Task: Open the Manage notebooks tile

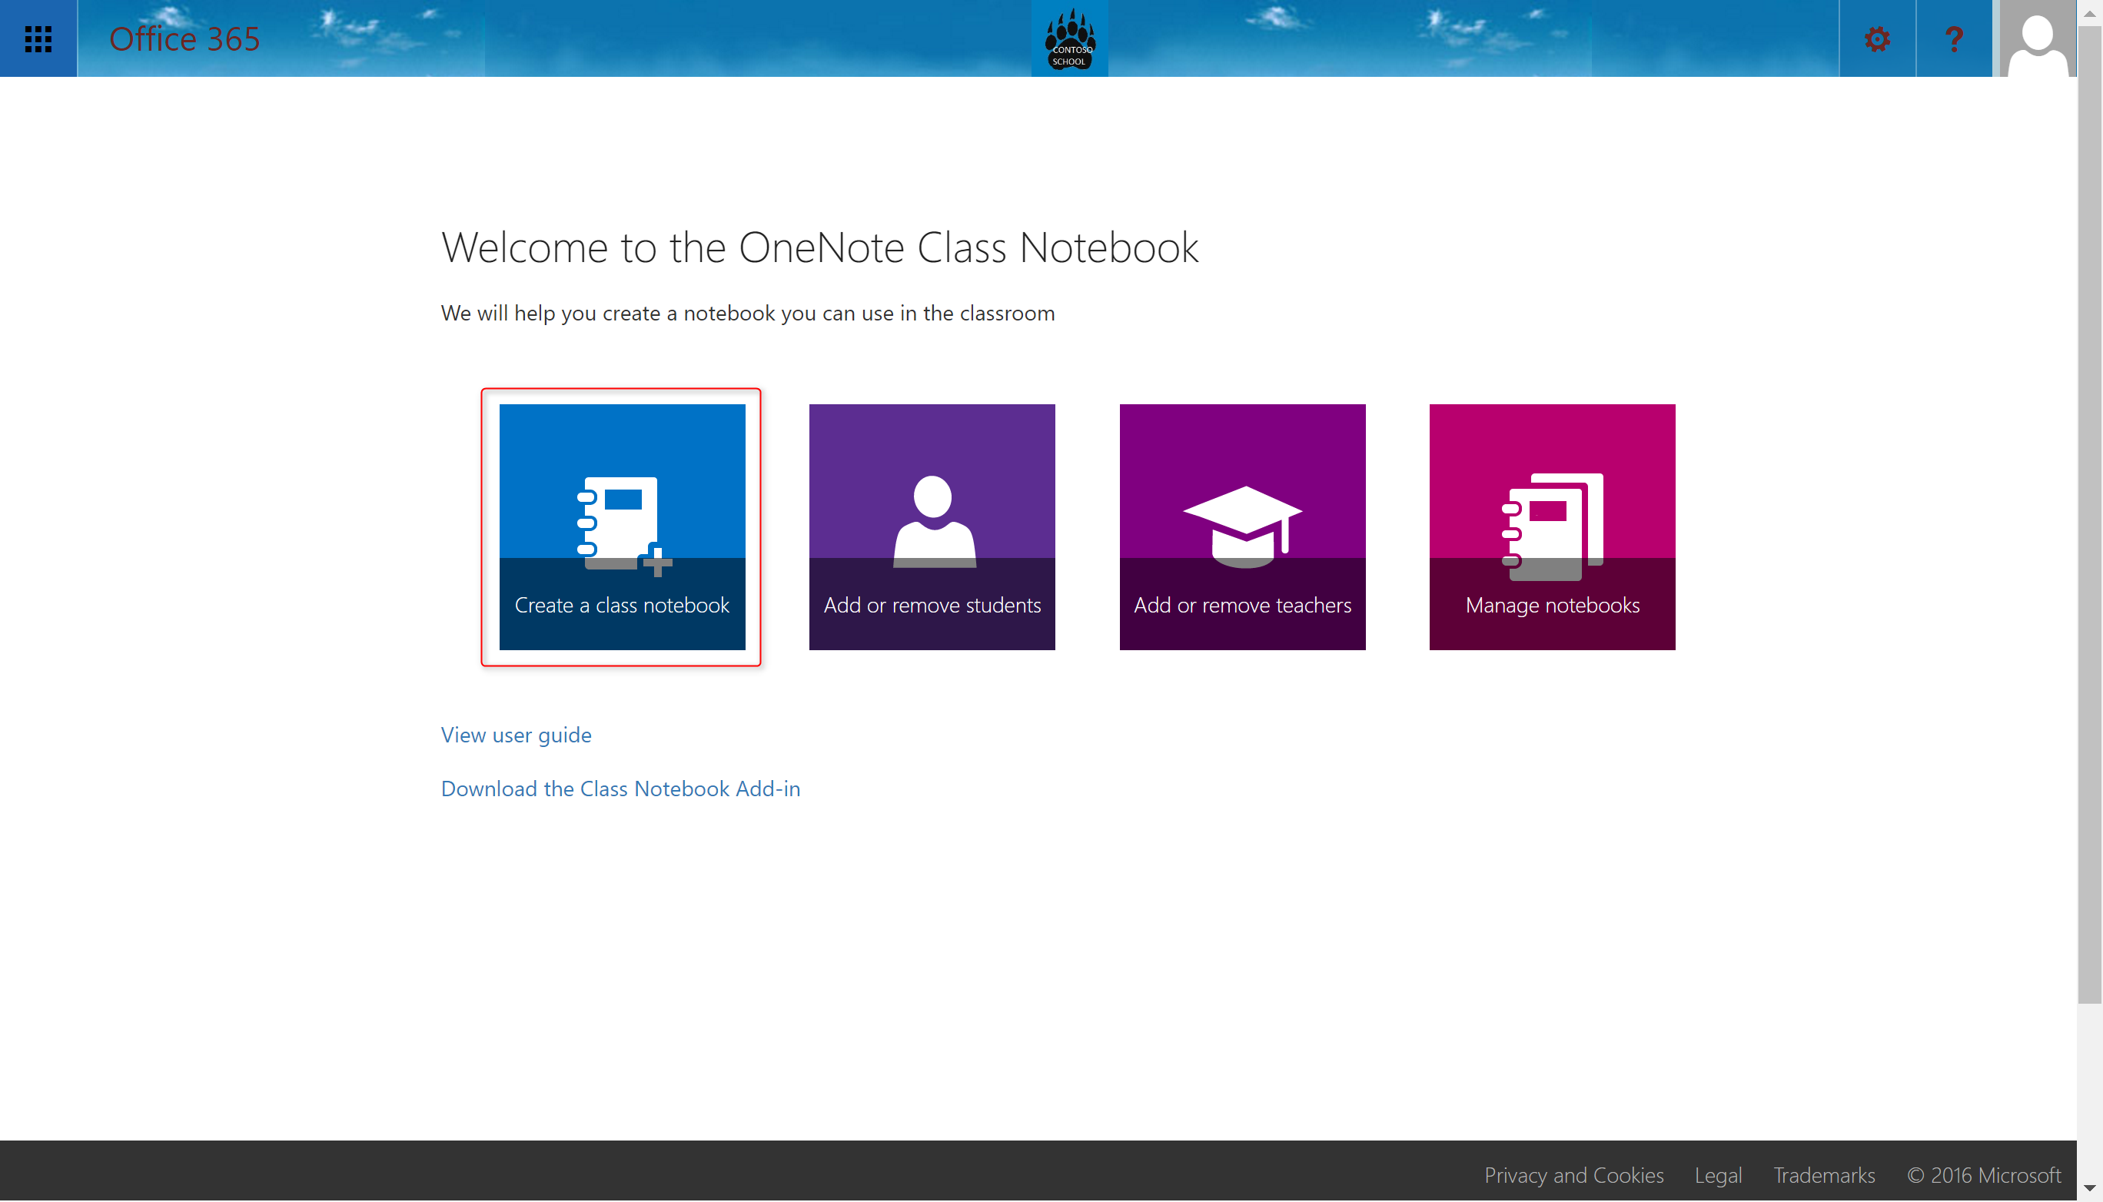Action: [x=1553, y=526]
